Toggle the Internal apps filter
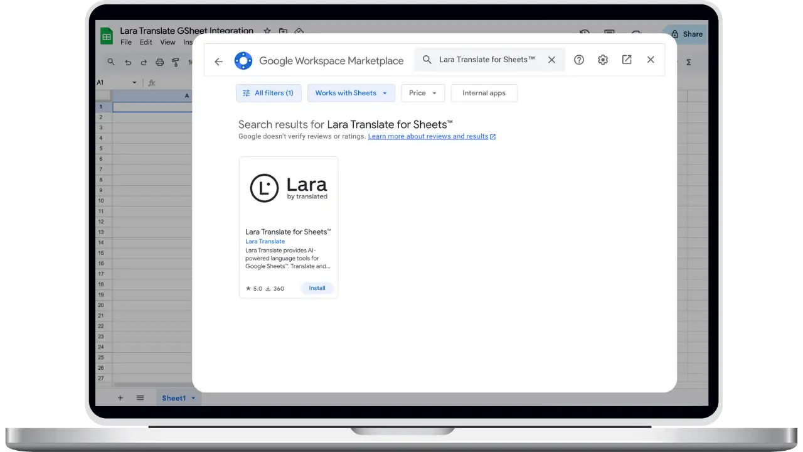The height and width of the screenshot is (452, 803). [x=484, y=93]
